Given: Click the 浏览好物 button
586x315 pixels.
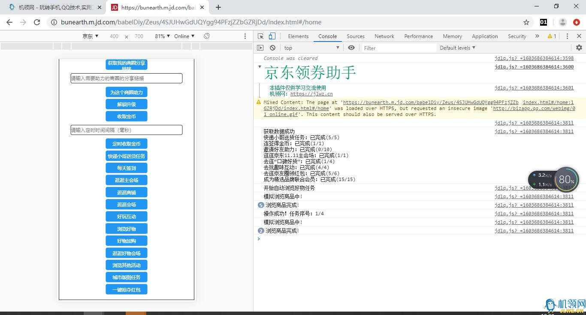Looking at the screenshot, I should (x=127, y=229).
